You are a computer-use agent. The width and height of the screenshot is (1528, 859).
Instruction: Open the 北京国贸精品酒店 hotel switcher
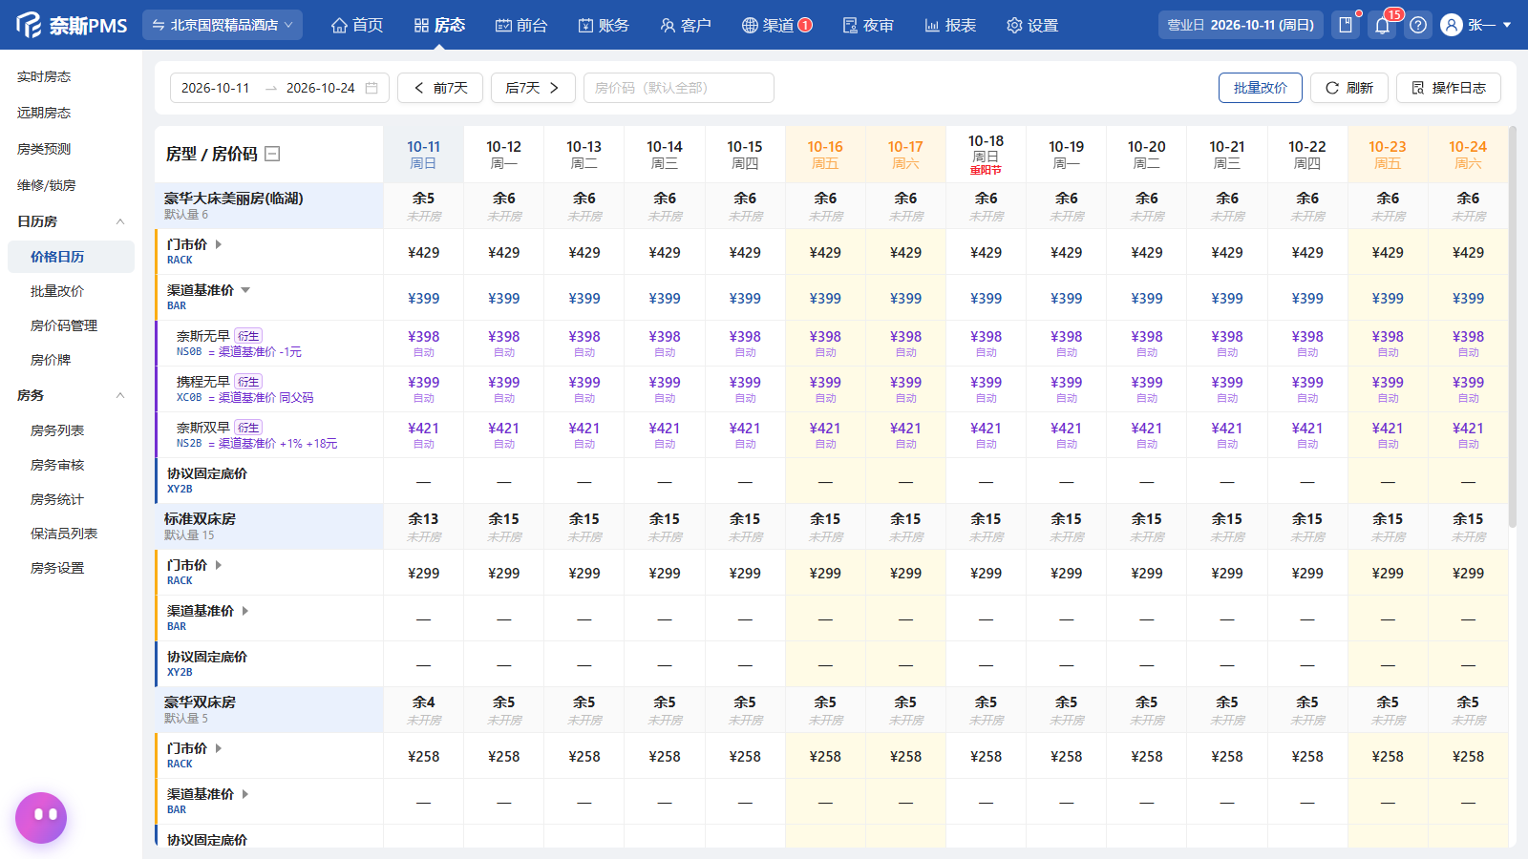point(223,25)
